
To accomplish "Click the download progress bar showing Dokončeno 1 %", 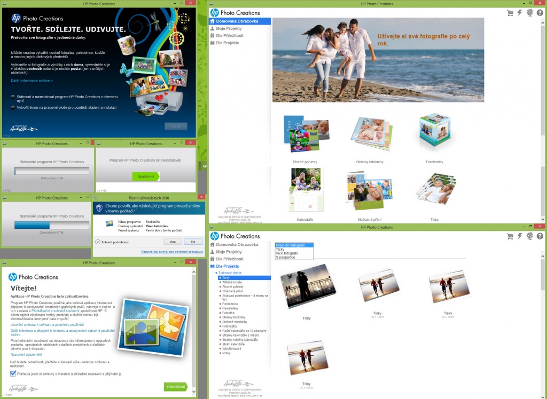I will [52, 171].
